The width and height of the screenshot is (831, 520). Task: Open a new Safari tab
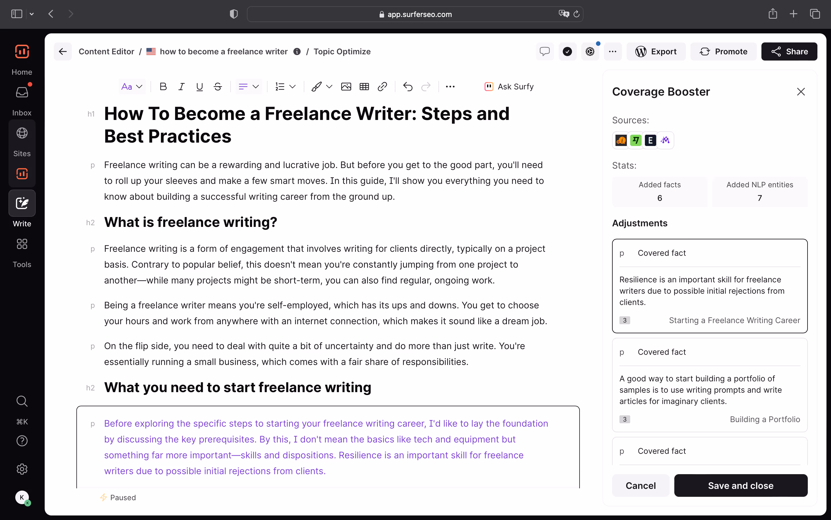[x=794, y=14]
